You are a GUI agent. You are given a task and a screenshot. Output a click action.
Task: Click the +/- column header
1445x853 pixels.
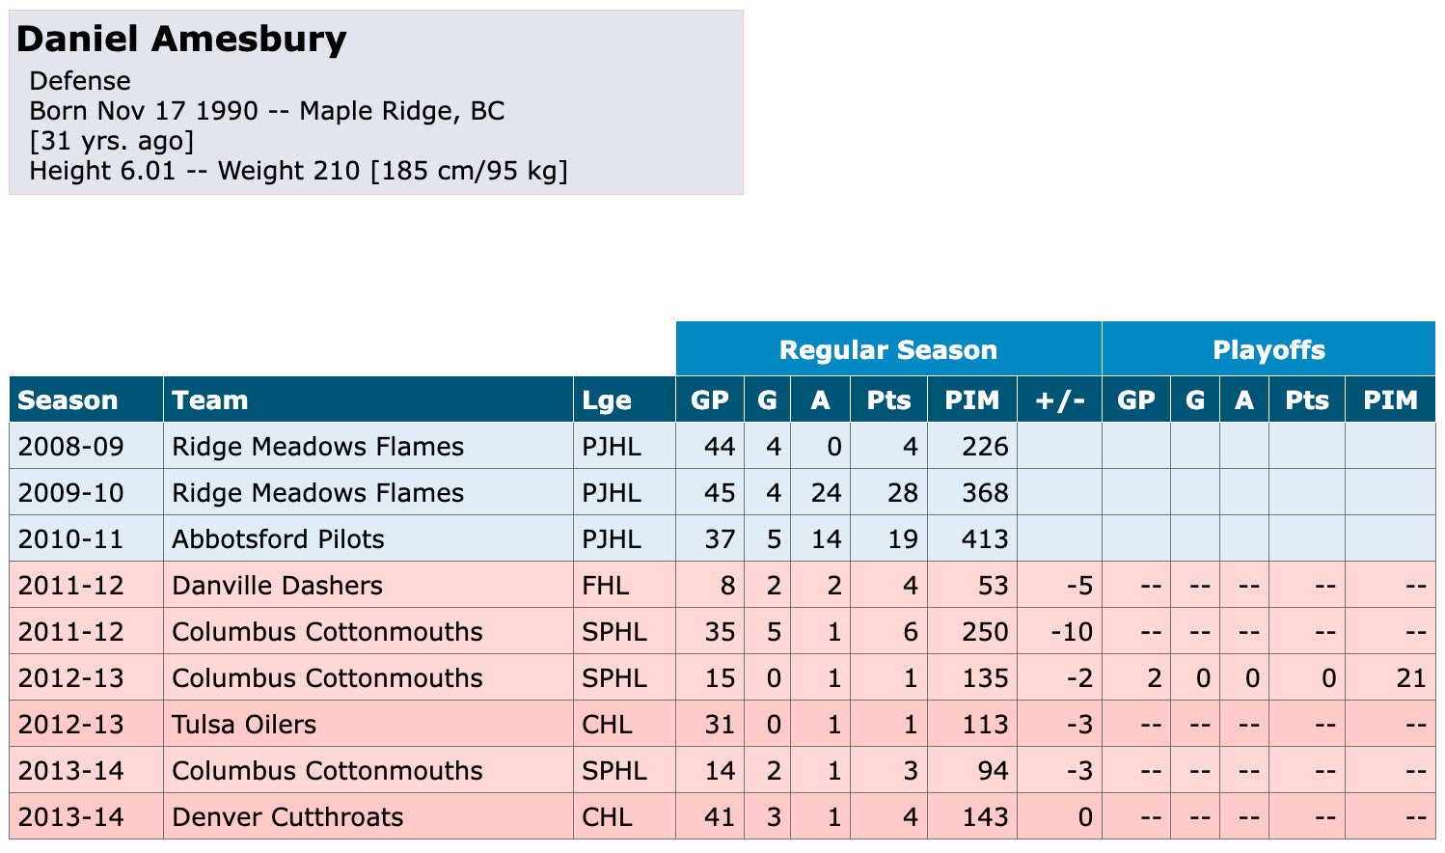[1059, 399]
